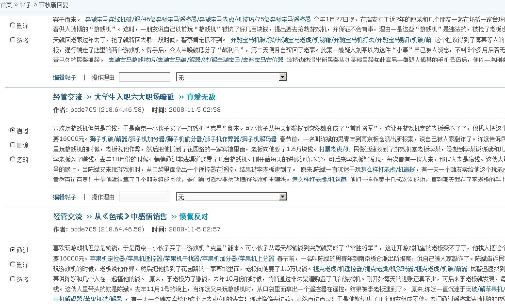Mark 愤慨反对 reply as 删除
Screen dimensions: 505x304
[12, 264]
